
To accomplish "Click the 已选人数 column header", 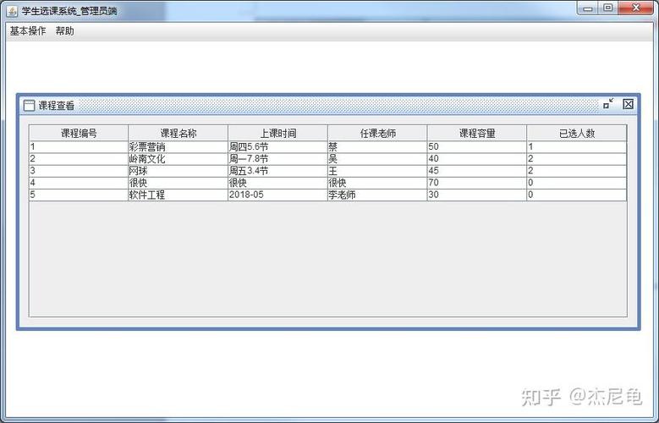I will (x=577, y=134).
